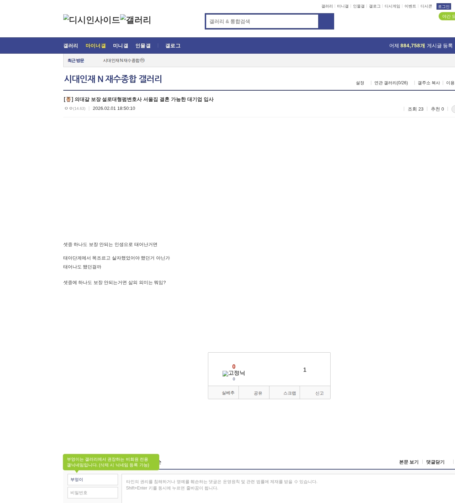This screenshot has height=503, width=455.
Task: Click the small 갤로그 link in the top utility links
Action: tap(375, 6)
